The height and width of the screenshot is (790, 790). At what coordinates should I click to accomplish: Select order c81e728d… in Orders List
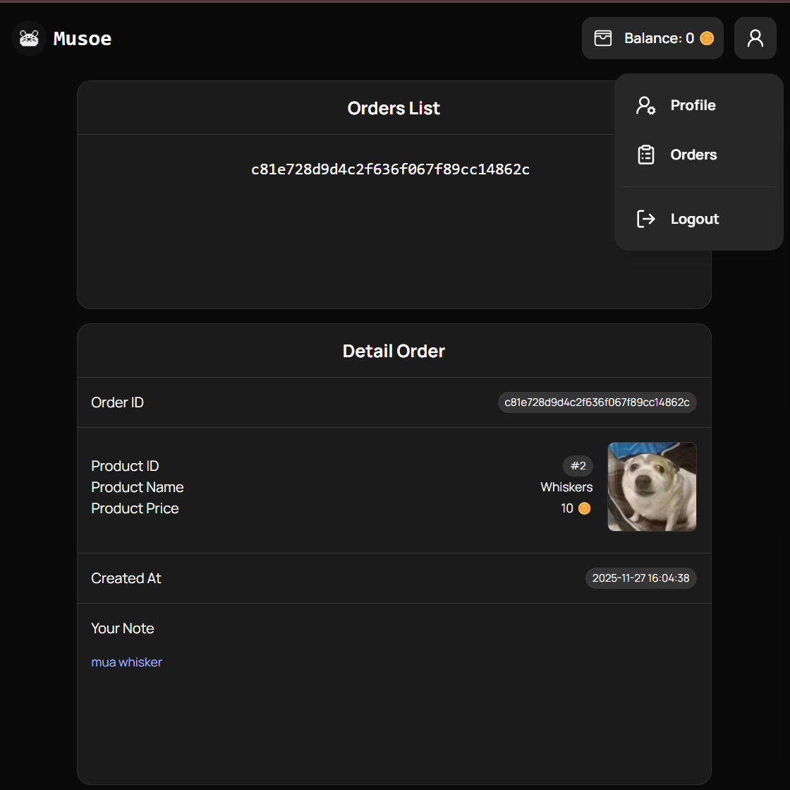pos(390,169)
